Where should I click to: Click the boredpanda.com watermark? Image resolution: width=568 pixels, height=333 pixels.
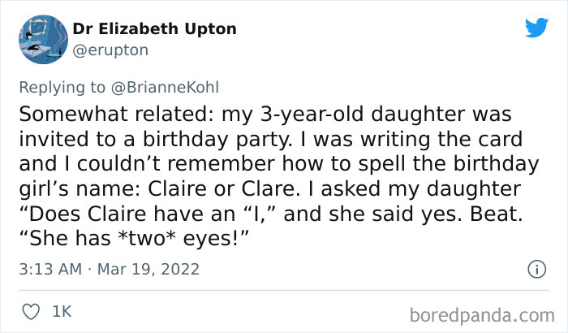click(482, 315)
